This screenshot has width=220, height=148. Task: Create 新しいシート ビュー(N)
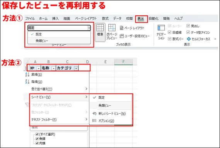tap(111, 113)
